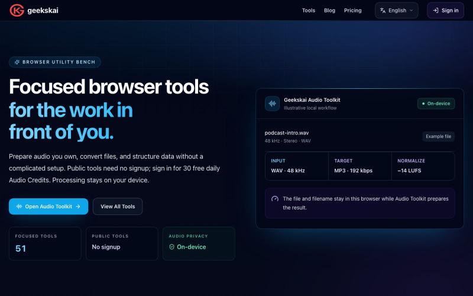Click the geekskai red logo icon
Image resolution: width=473 pixels, height=296 pixels.
pos(17,10)
